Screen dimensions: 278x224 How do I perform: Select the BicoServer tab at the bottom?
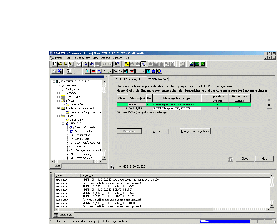point(64,215)
